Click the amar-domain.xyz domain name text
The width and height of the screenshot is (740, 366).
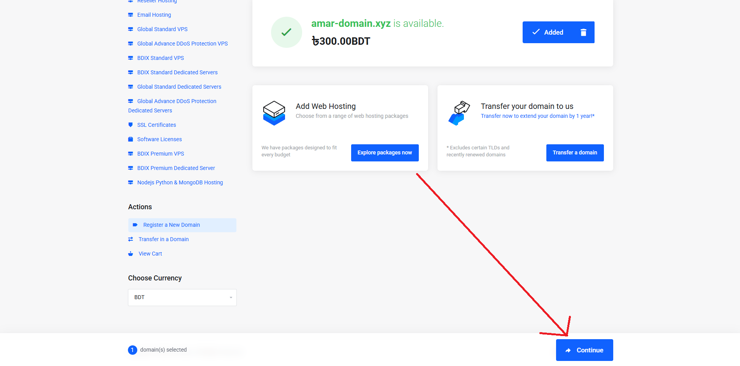(x=351, y=23)
